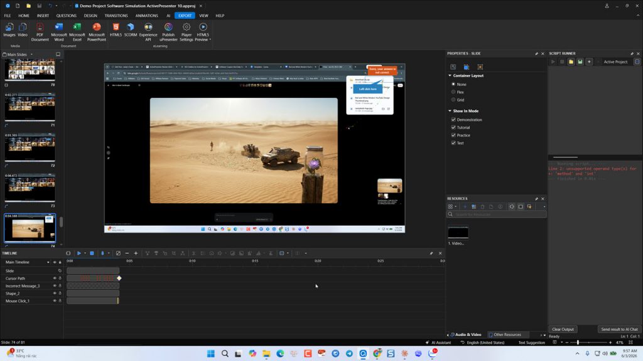
Task: Open HTML5 Preview dropdown arrow
Action: tap(210, 39)
